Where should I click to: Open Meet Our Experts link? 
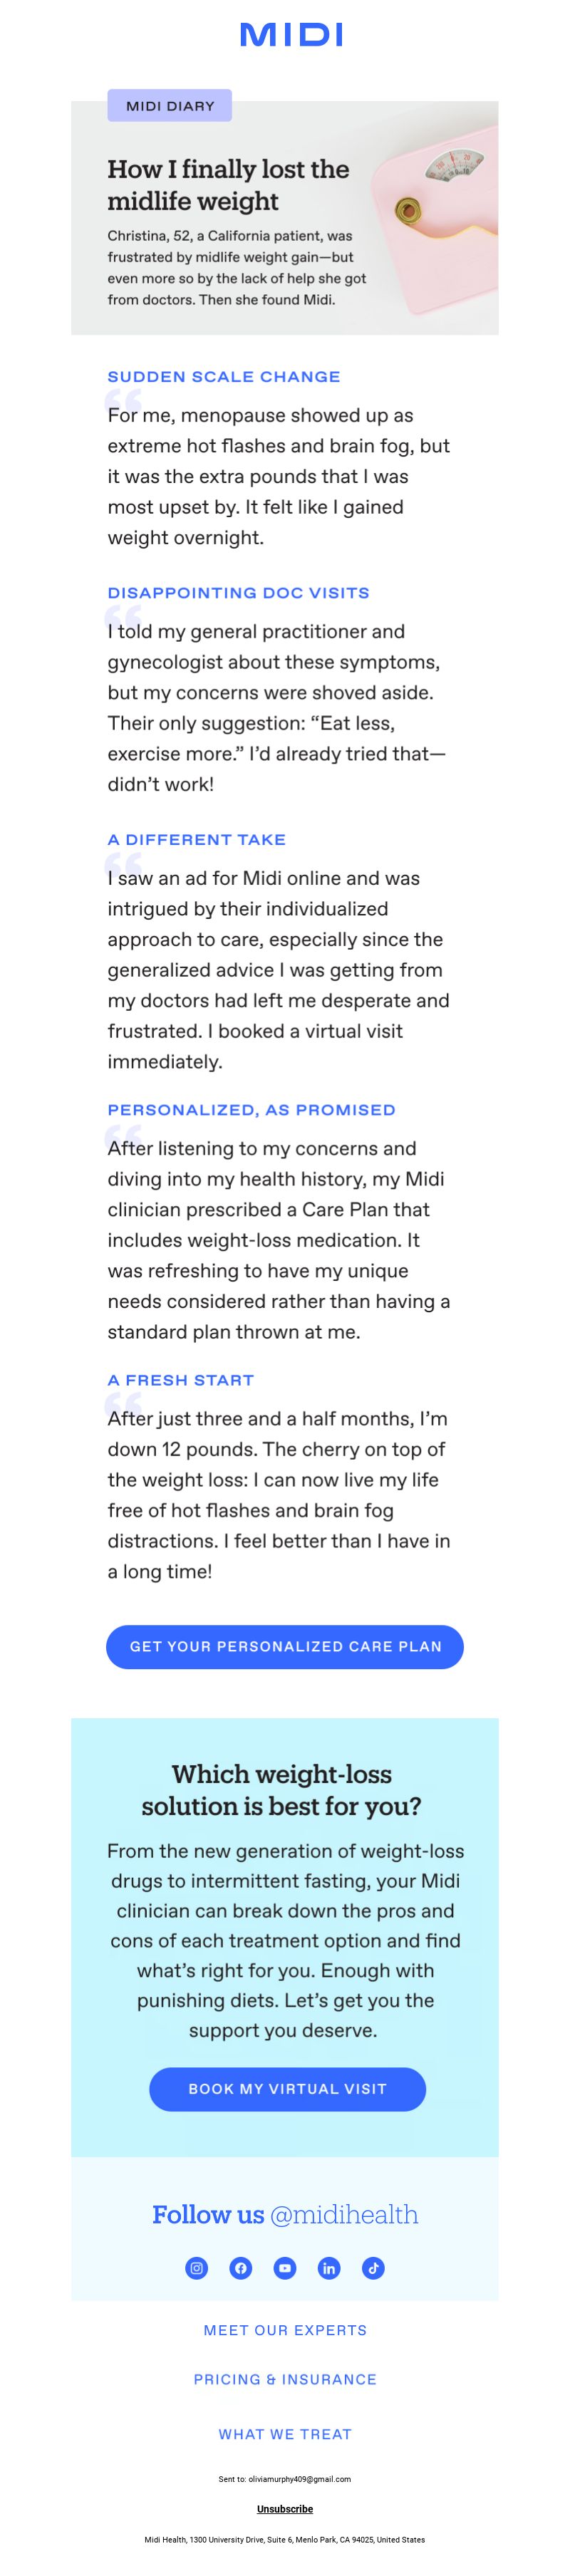pyautogui.click(x=285, y=2330)
